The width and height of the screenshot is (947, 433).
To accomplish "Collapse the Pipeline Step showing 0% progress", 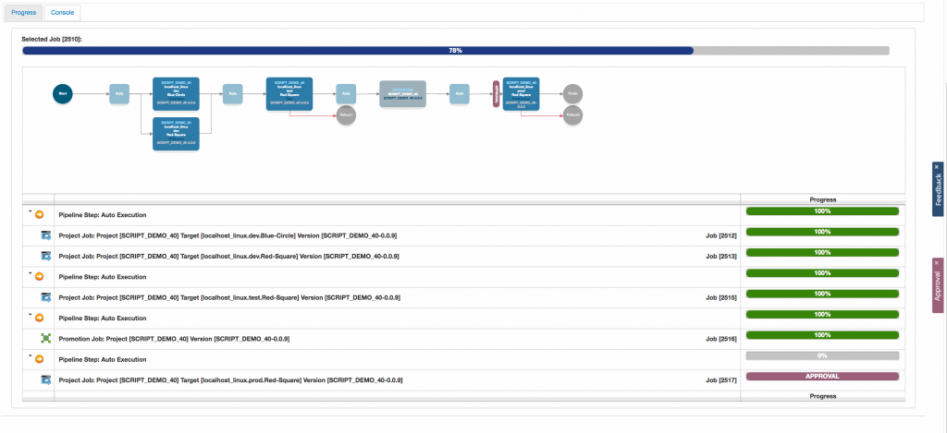I will click(30, 356).
